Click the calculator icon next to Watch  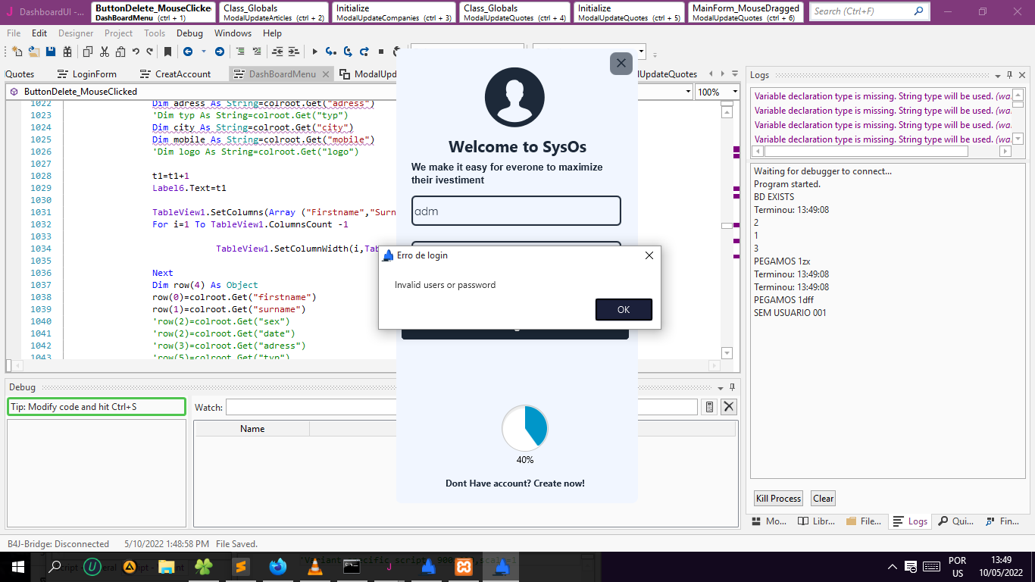coord(709,407)
